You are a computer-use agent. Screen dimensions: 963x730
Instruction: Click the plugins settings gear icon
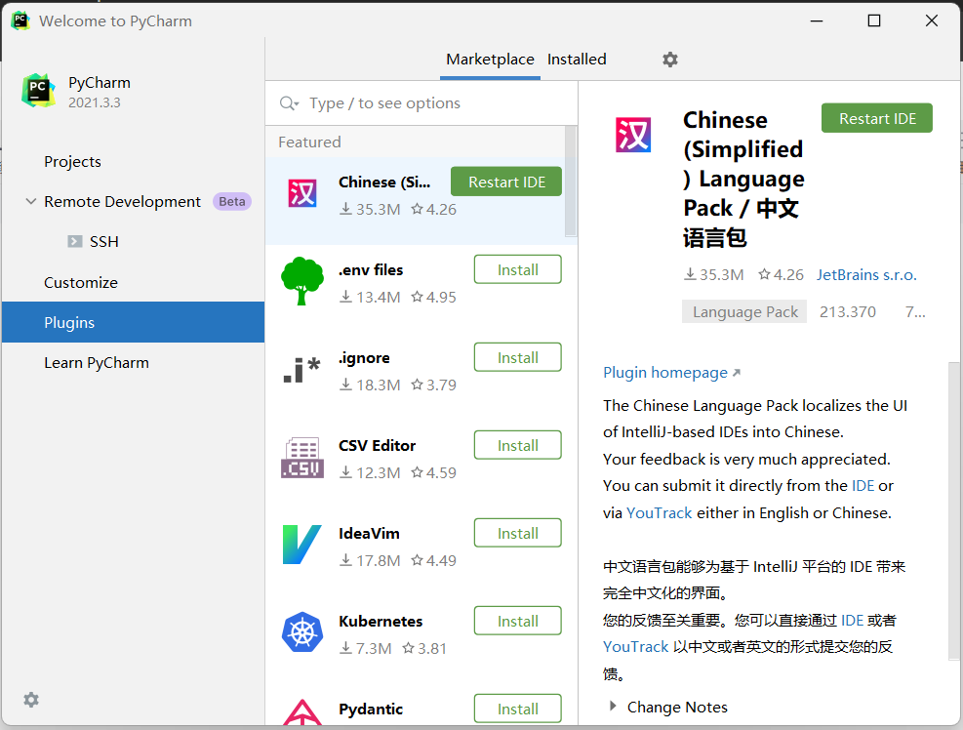(670, 60)
